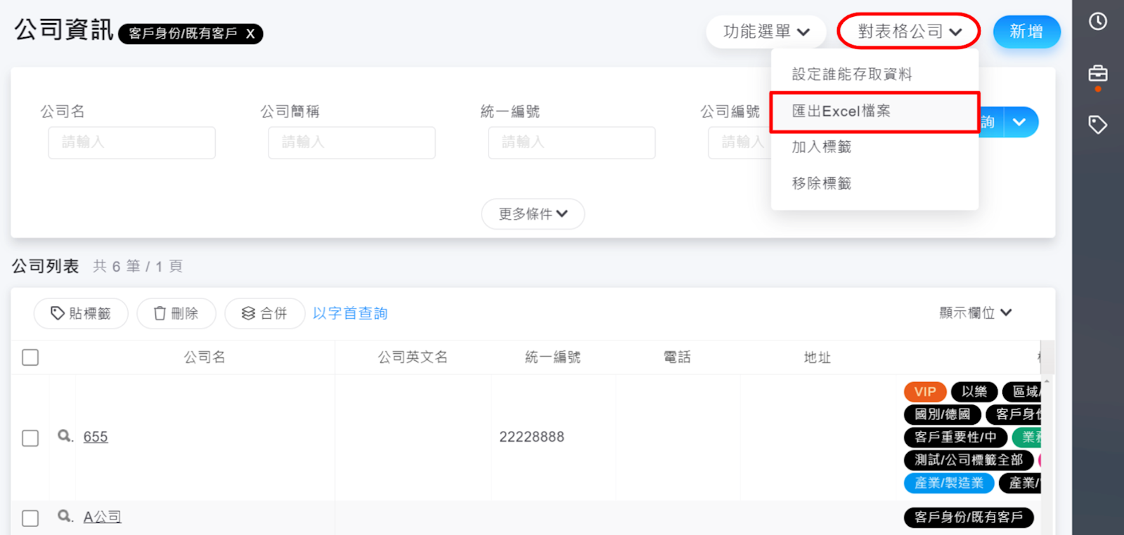The image size is (1124, 535).
Task: Click the 合併 merge button
Action: pyautogui.click(x=264, y=313)
